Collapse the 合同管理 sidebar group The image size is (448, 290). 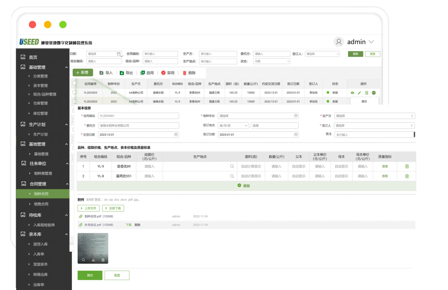tap(67, 184)
